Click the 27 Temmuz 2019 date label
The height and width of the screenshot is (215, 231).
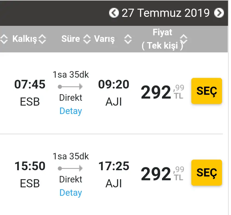point(166,13)
